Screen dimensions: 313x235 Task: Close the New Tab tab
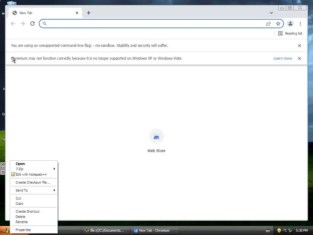(77, 13)
